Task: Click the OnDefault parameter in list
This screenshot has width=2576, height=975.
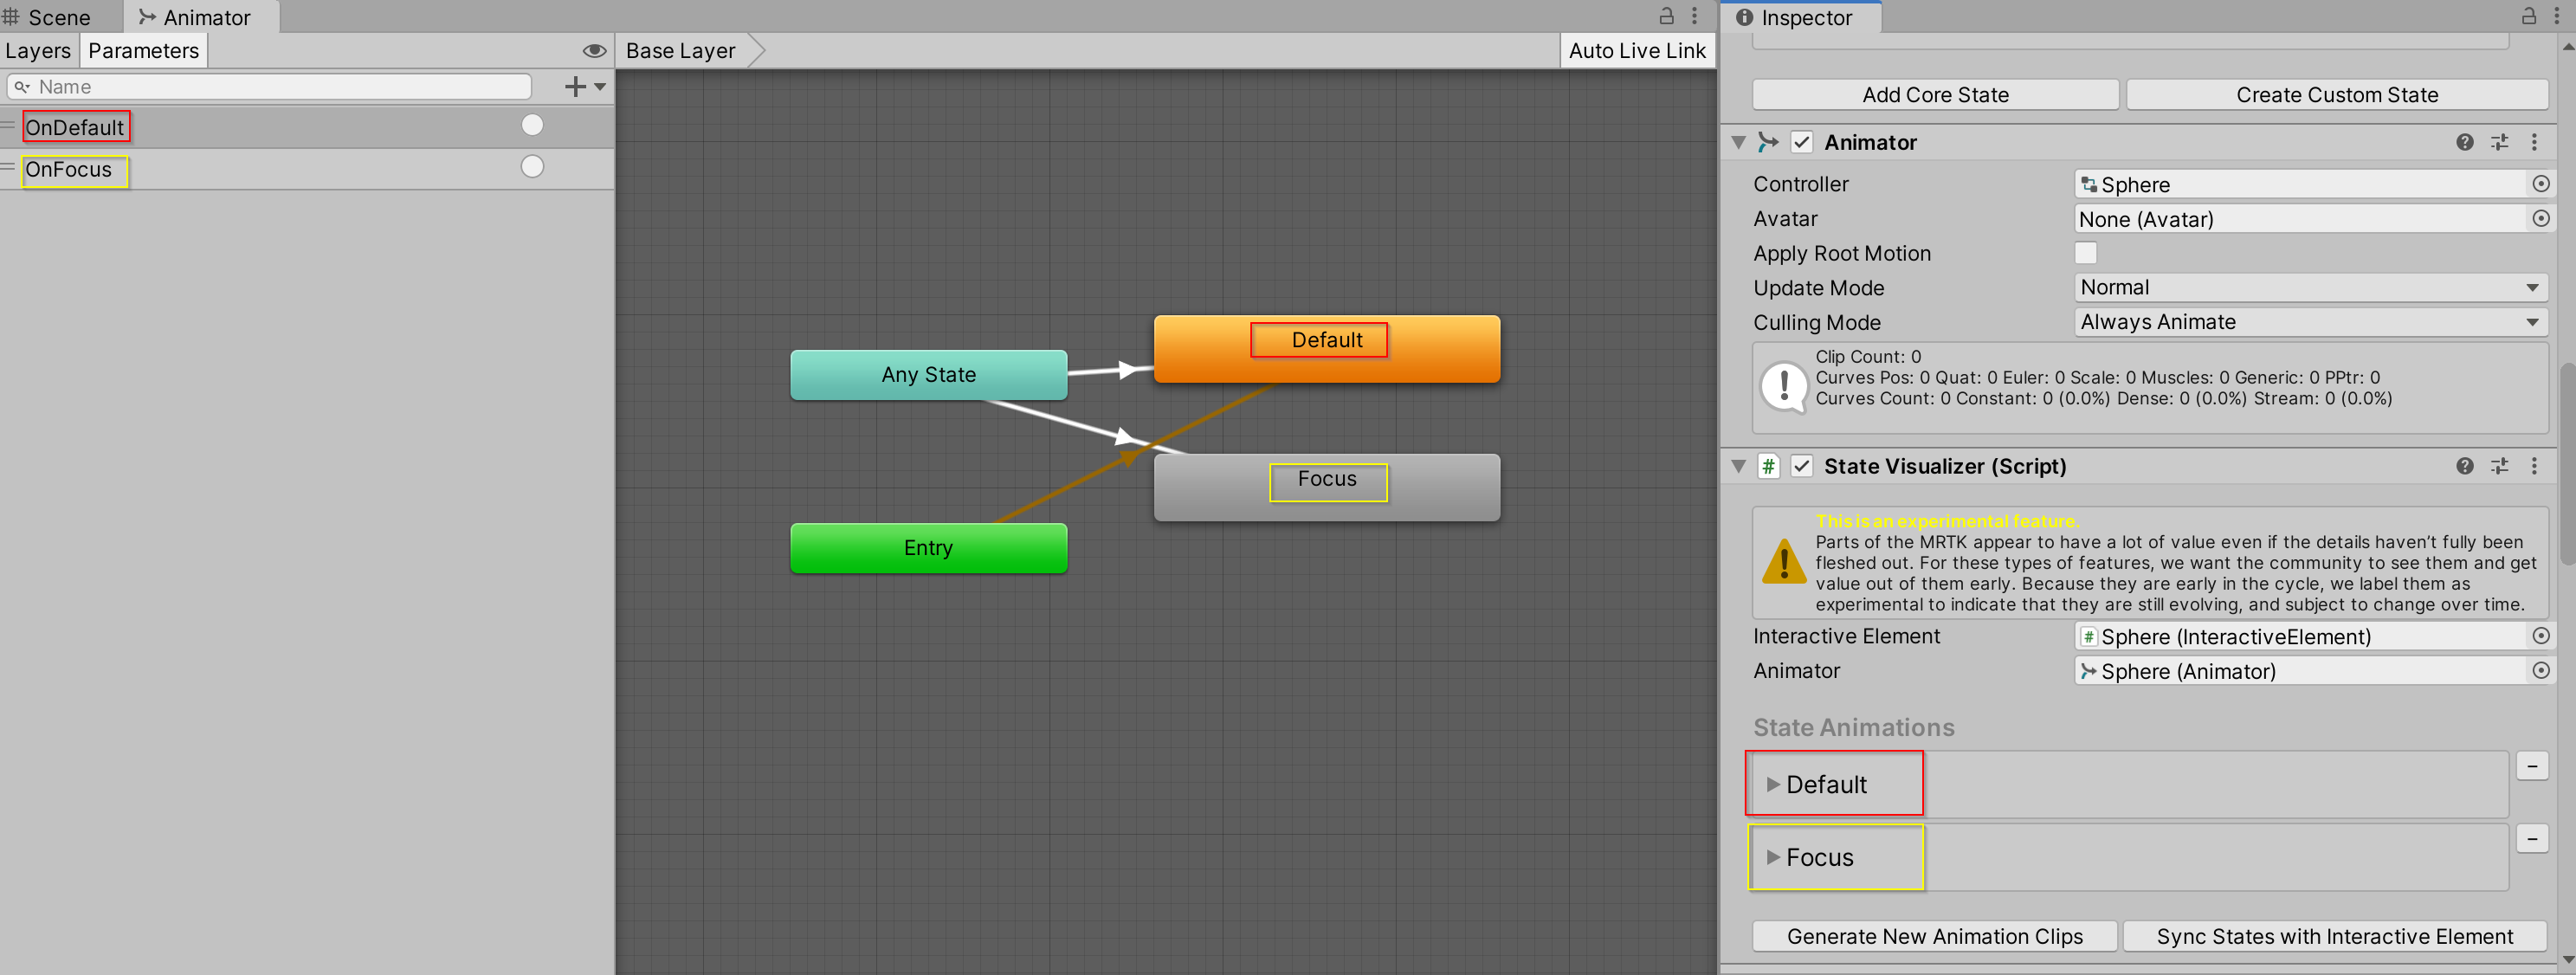Action: pyautogui.click(x=77, y=126)
